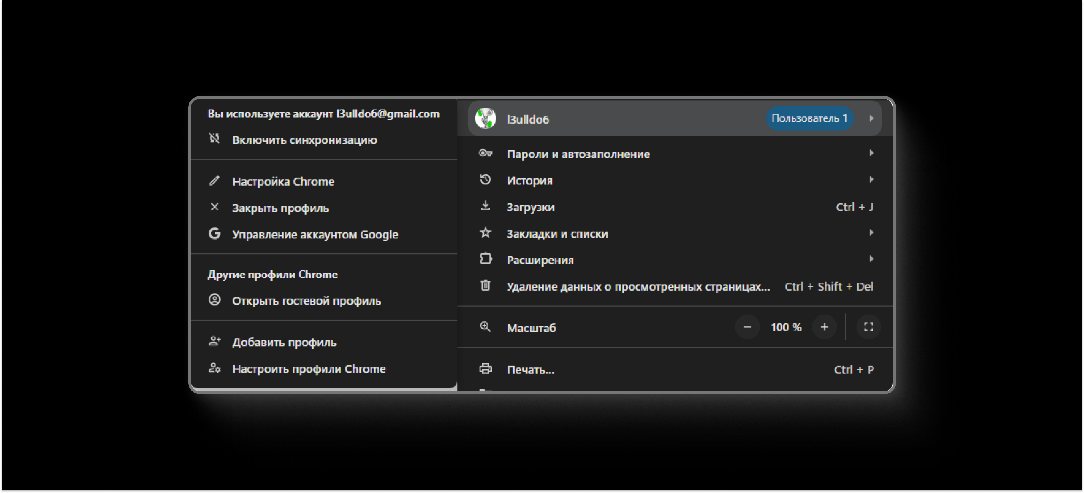Screen dimensions: 1084x493
Task: Select the Настройка Chrome pencil icon
Action: click(215, 180)
